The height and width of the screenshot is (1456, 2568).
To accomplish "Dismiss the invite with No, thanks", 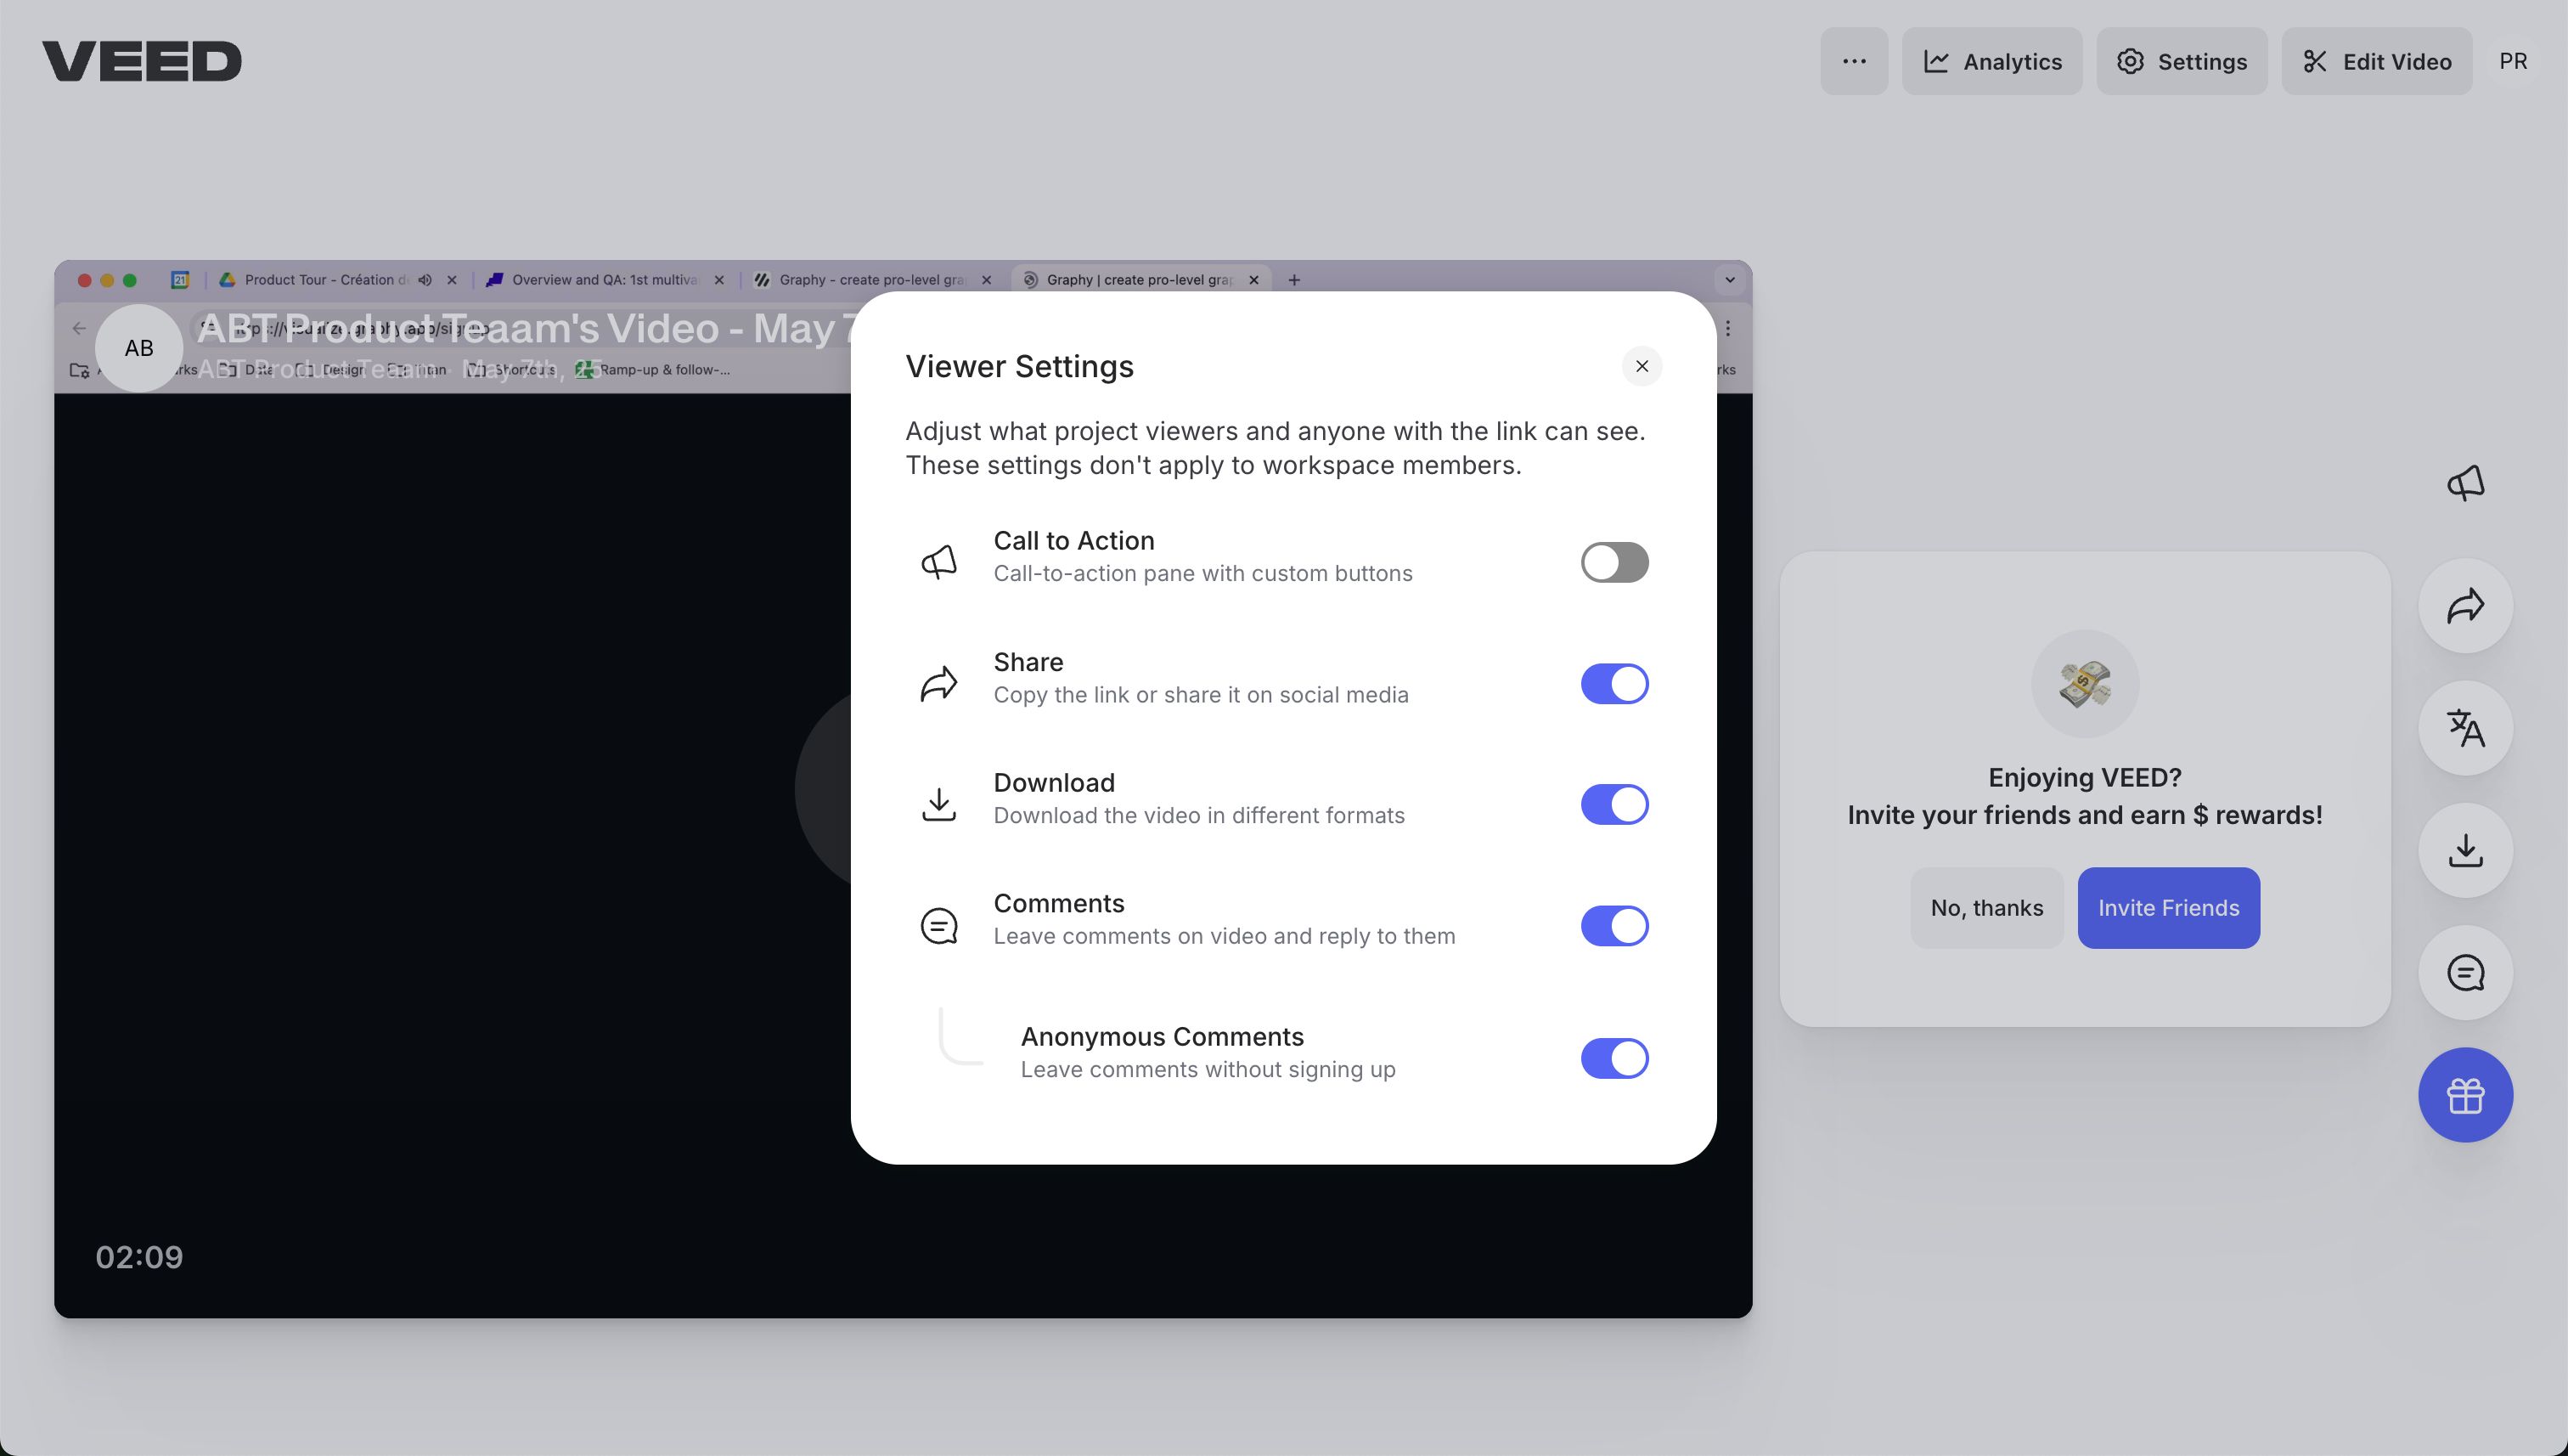I will click(x=1986, y=908).
